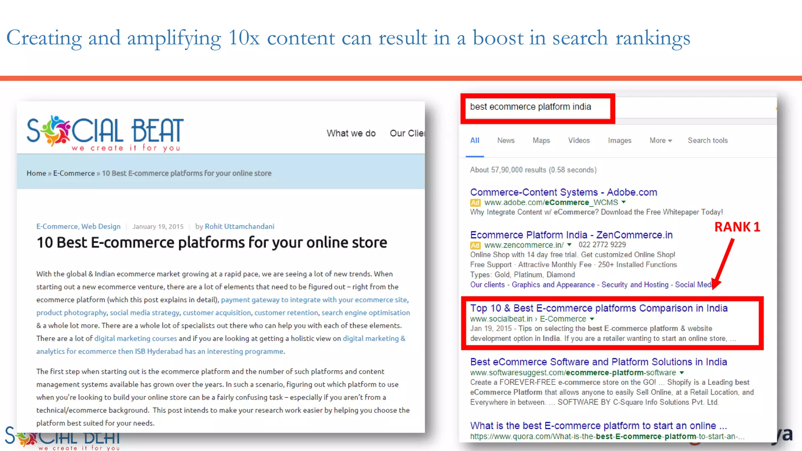
Task: Click the Ad badge beside the zencommerce.in URL
Action: point(475,245)
